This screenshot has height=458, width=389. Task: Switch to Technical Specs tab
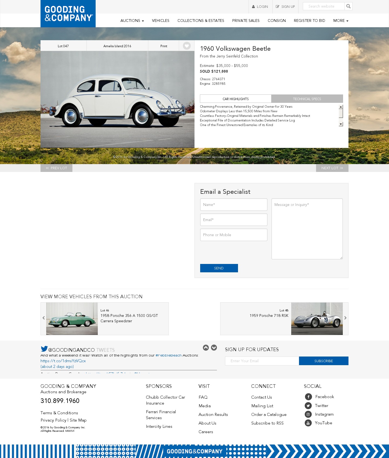coord(307,99)
